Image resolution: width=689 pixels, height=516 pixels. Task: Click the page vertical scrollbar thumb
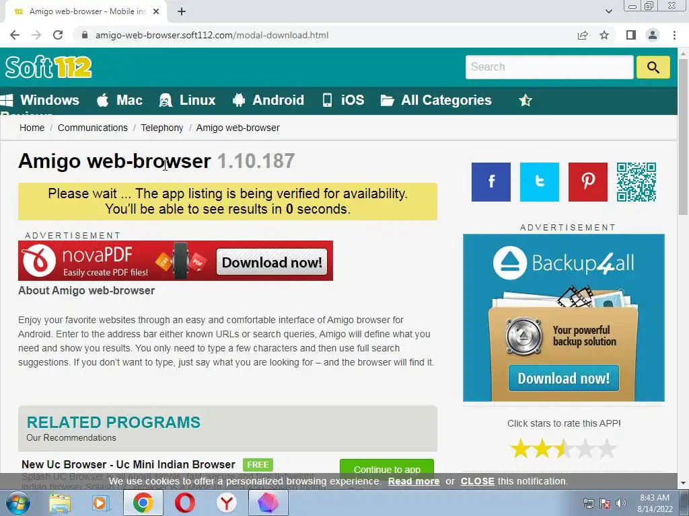pyautogui.click(x=684, y=136)
